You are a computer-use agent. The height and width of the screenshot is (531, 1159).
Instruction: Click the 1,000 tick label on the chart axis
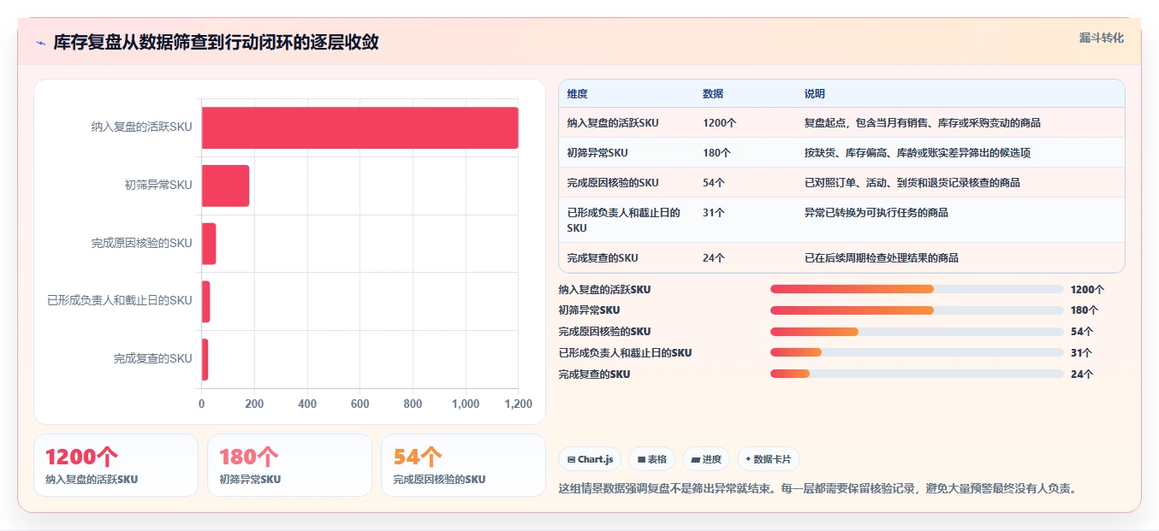pyautogui.click(x=465, y=404)
